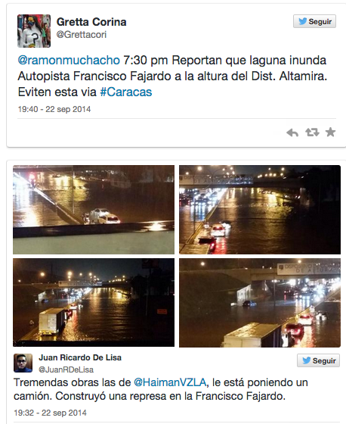View top-right flooded highway photo with bridge
The width and height of the screenshot is (346, 424).
tap(260, 210)
